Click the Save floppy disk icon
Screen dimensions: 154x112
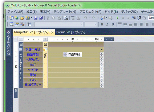tap(36, 18)
